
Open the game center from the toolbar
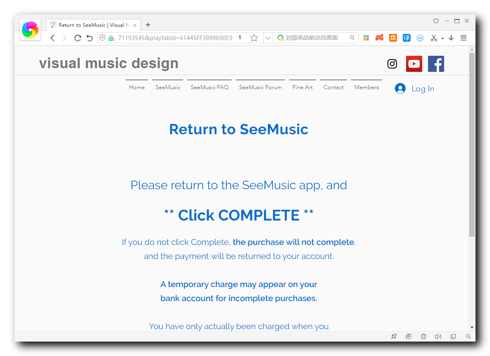(x=379, y=38)
